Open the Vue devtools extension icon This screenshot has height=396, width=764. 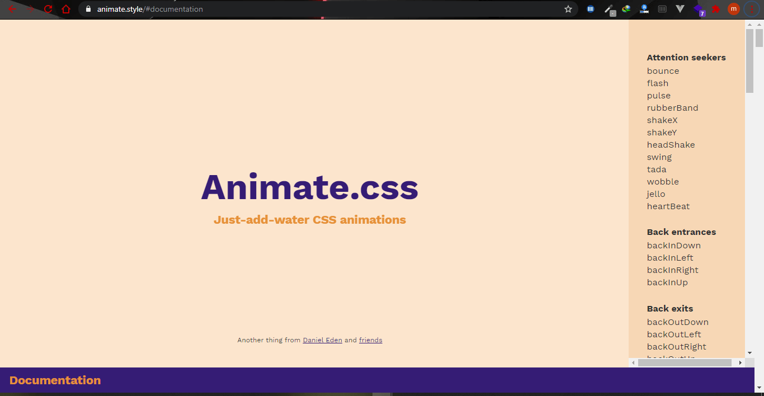(680, 9)
